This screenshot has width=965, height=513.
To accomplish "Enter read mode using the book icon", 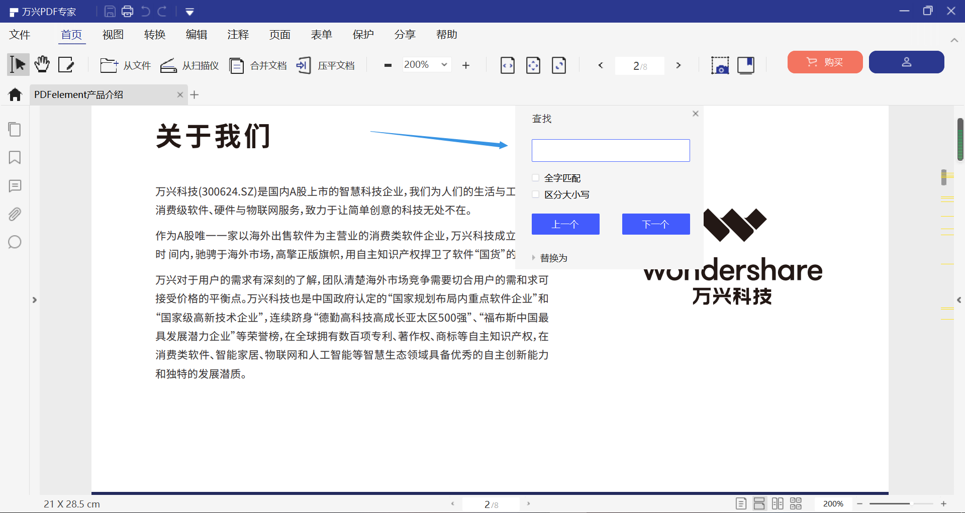I will click(746, 65).
